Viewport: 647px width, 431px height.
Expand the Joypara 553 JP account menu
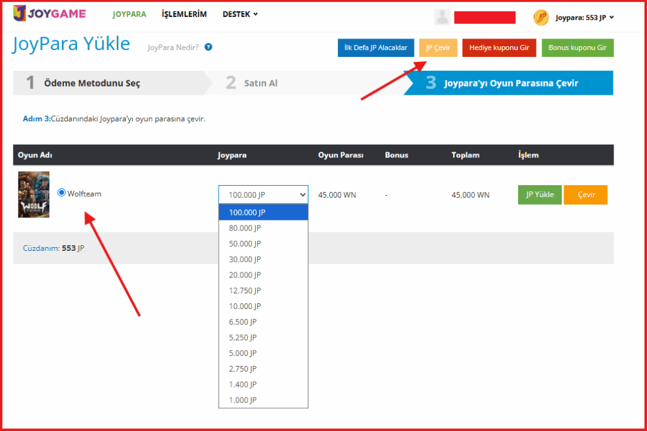point(584,17)
